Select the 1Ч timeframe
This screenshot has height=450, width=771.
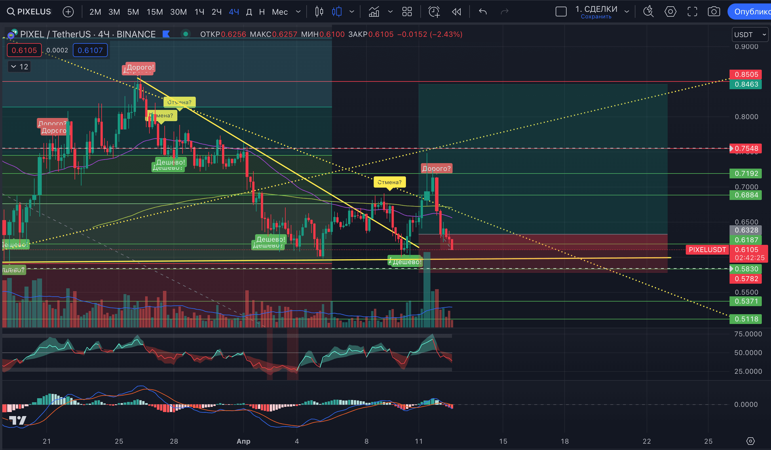coord(199,12)
